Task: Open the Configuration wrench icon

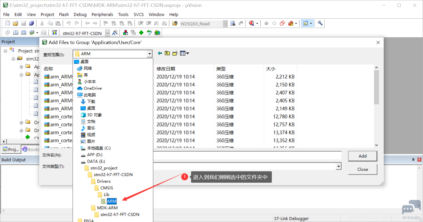Action: (x=320, y=23)
